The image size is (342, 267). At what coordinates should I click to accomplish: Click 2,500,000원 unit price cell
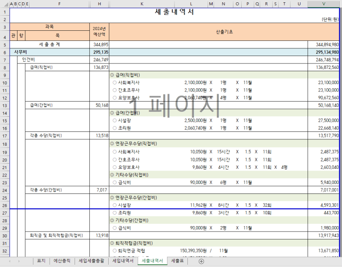(x=191, y=120)
